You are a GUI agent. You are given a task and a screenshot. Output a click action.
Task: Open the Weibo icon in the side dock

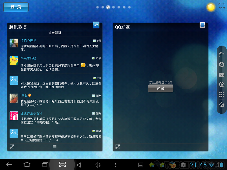coord(222,54)
